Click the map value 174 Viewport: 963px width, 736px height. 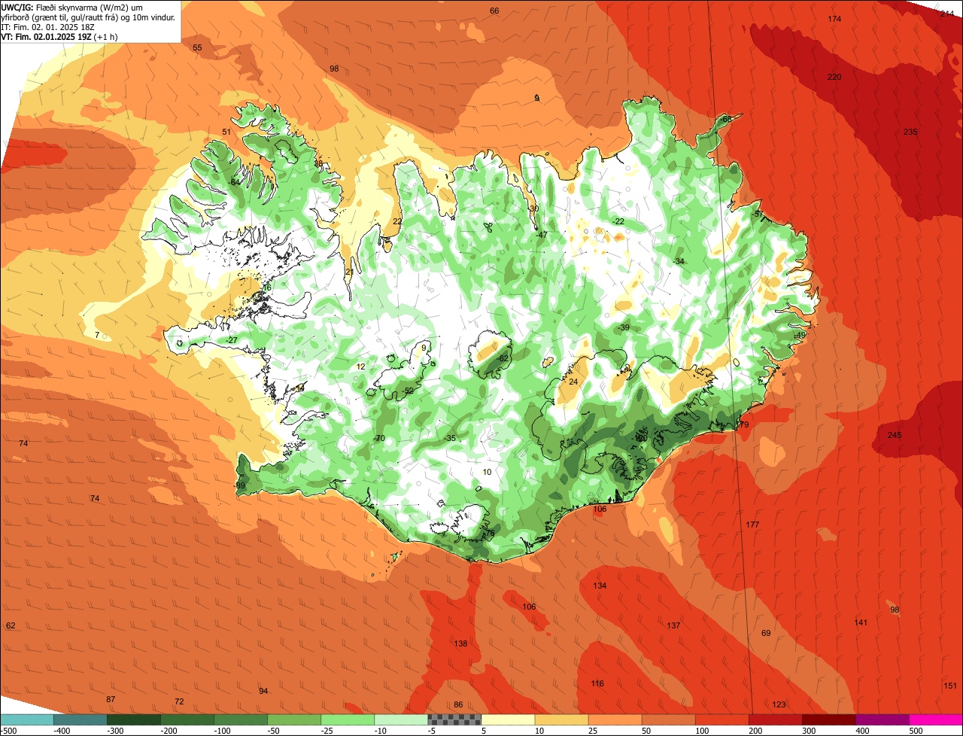[834, 18]
